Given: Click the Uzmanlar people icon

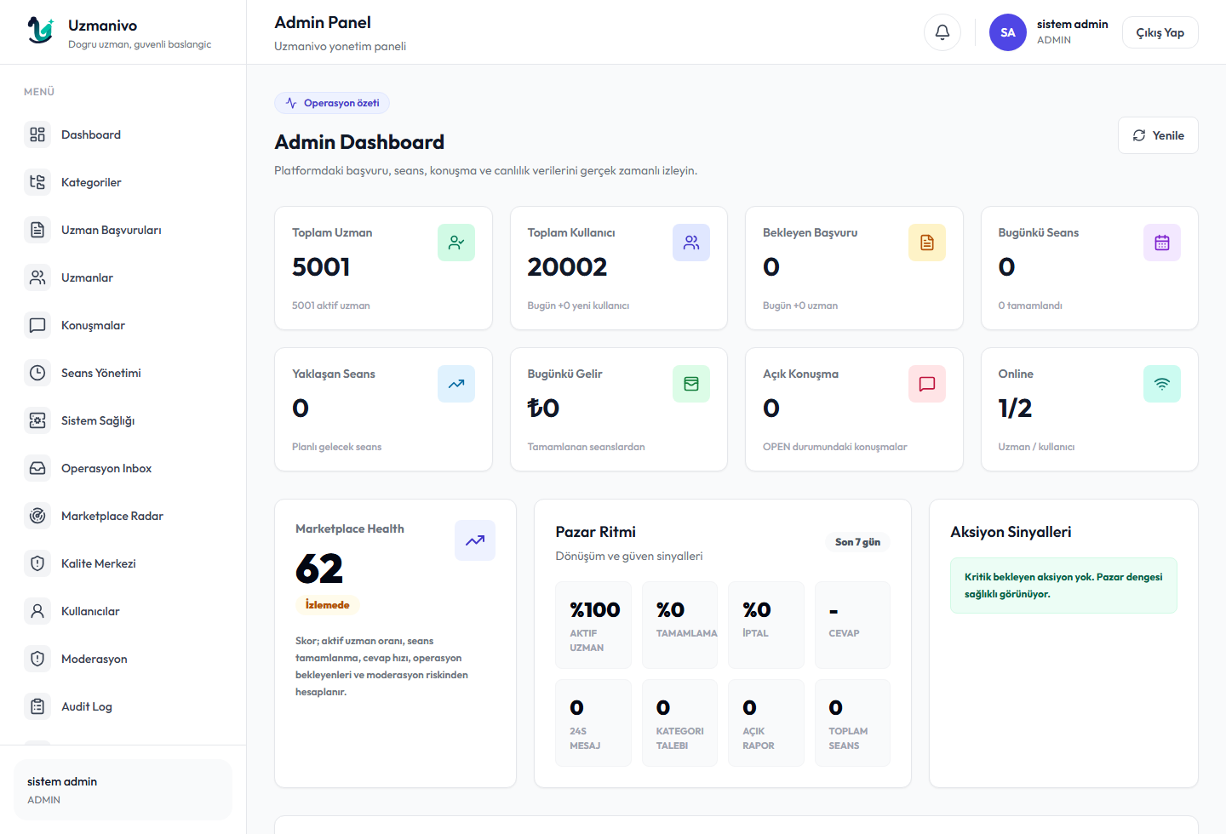Looking at the screenshot, I should point(37,277).
